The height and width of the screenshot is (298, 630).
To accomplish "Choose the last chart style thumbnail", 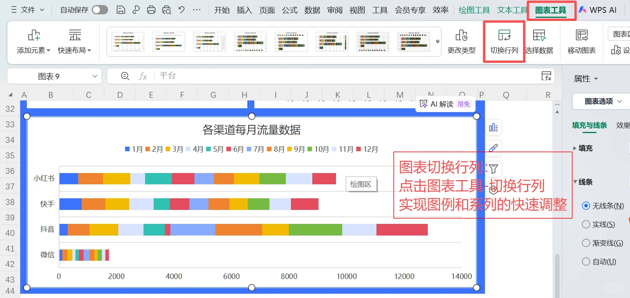I will pos(414,42).
